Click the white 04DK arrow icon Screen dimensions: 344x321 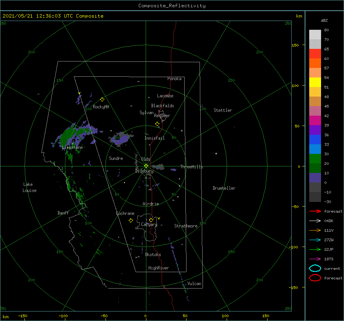[x=315, y=221]
